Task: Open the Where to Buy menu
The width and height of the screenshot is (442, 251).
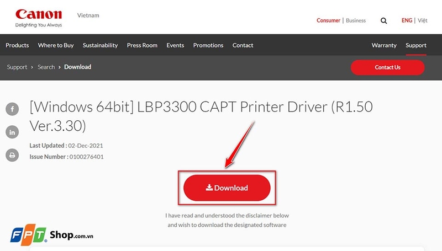Action: point(56,45)
